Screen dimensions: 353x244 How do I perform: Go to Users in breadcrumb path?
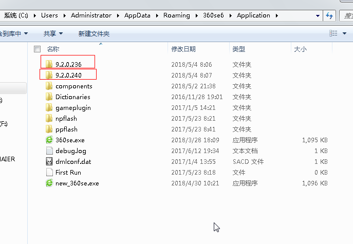[x=49, y=15]
